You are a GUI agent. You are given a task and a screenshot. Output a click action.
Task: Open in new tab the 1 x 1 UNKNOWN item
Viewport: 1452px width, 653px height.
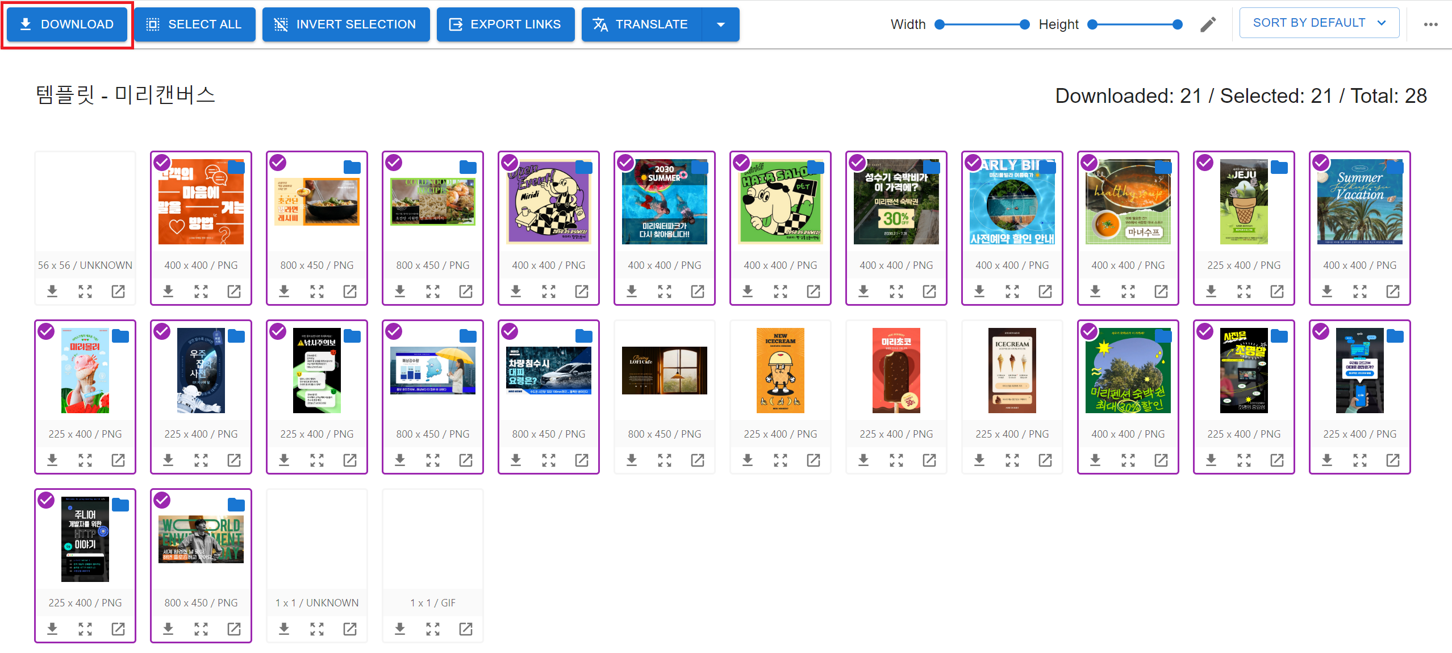(350, 629)
